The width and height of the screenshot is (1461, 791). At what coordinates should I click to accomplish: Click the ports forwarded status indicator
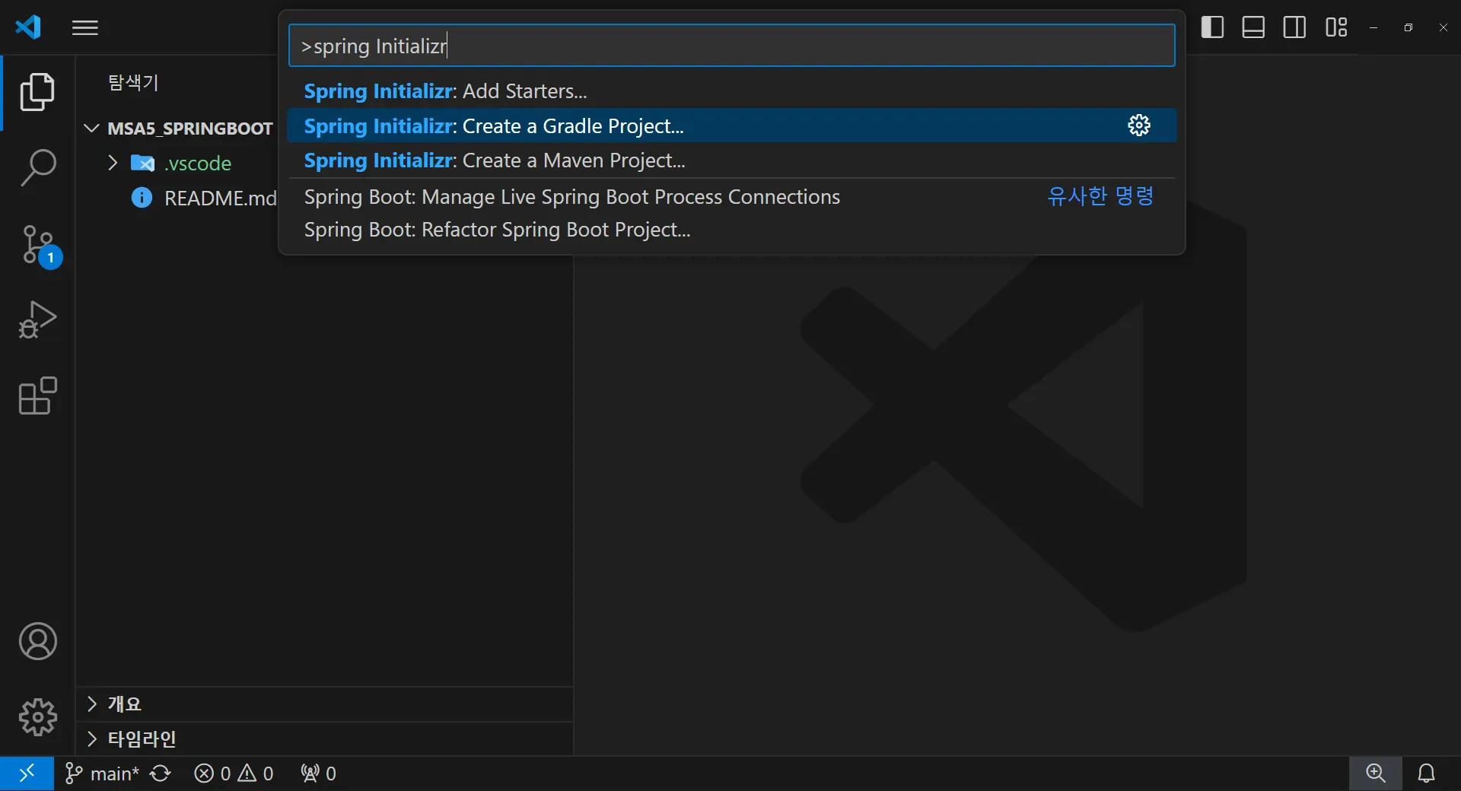coord(318,774)
